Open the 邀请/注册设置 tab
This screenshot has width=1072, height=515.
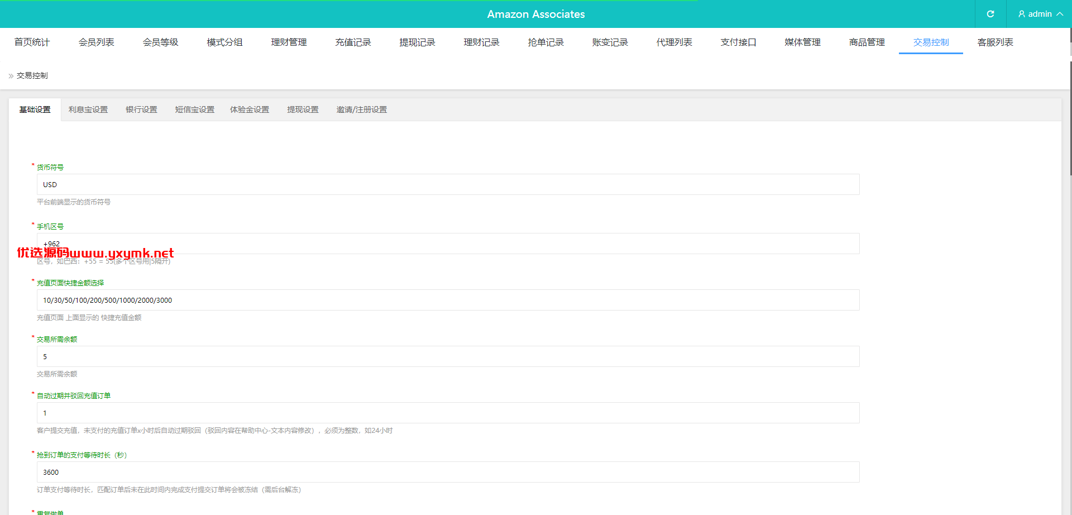coord(362,109)
